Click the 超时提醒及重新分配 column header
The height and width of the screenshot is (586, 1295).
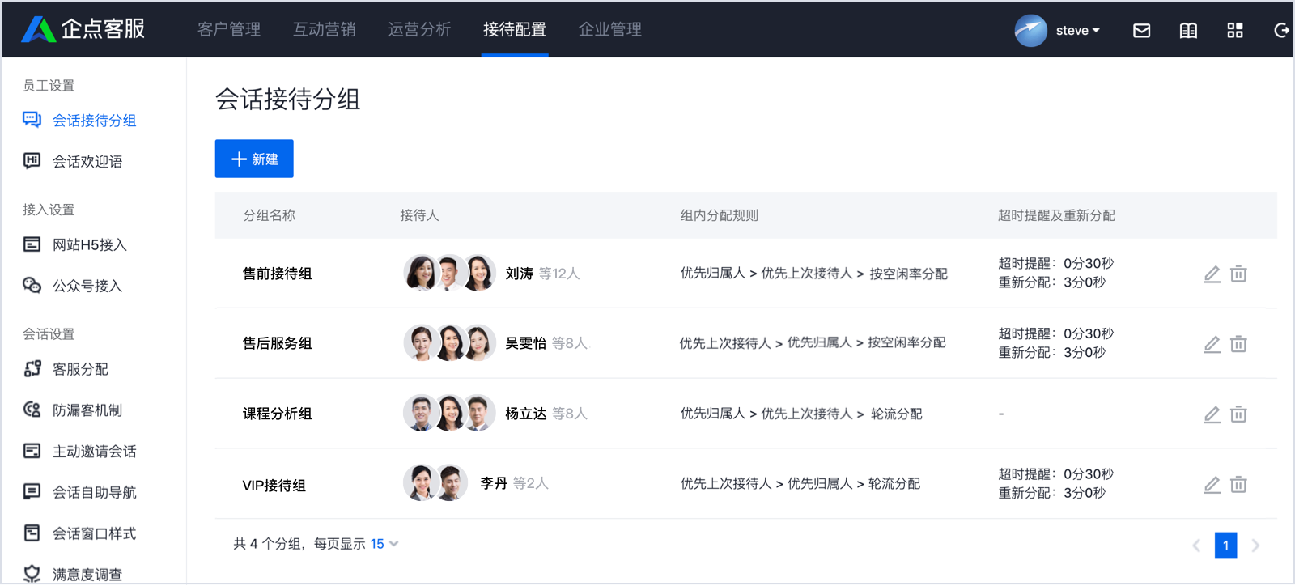[1056, 215]
